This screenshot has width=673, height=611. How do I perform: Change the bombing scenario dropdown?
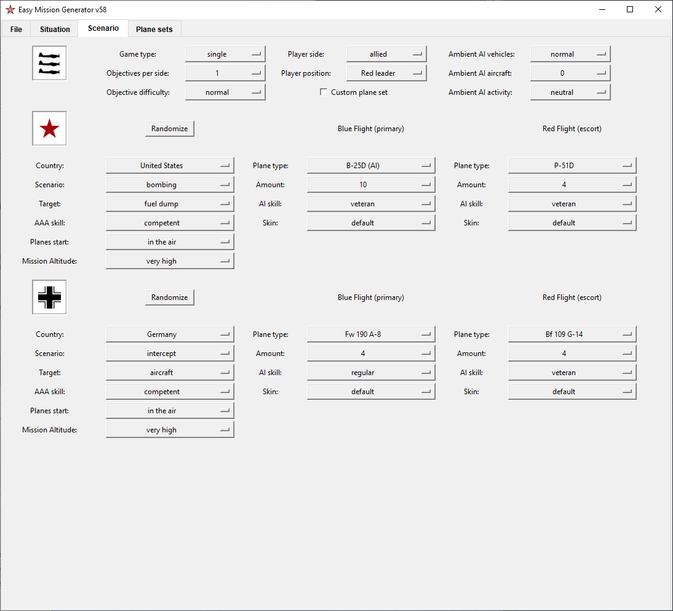(x=170, y=184)
